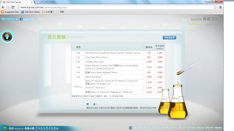Go forward in browser history
The image size is (234, 131).
[x=8, y=7]
